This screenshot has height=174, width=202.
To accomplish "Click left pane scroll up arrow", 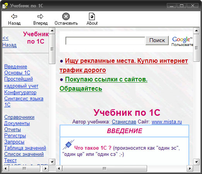I will coord(52,30).
